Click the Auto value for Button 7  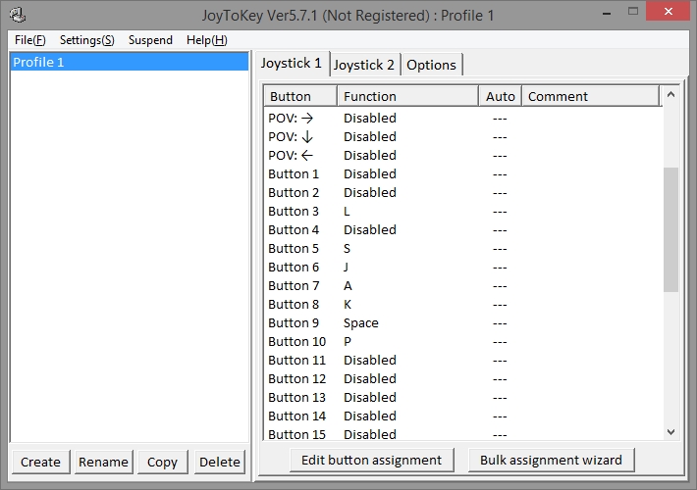click(500, 286)
